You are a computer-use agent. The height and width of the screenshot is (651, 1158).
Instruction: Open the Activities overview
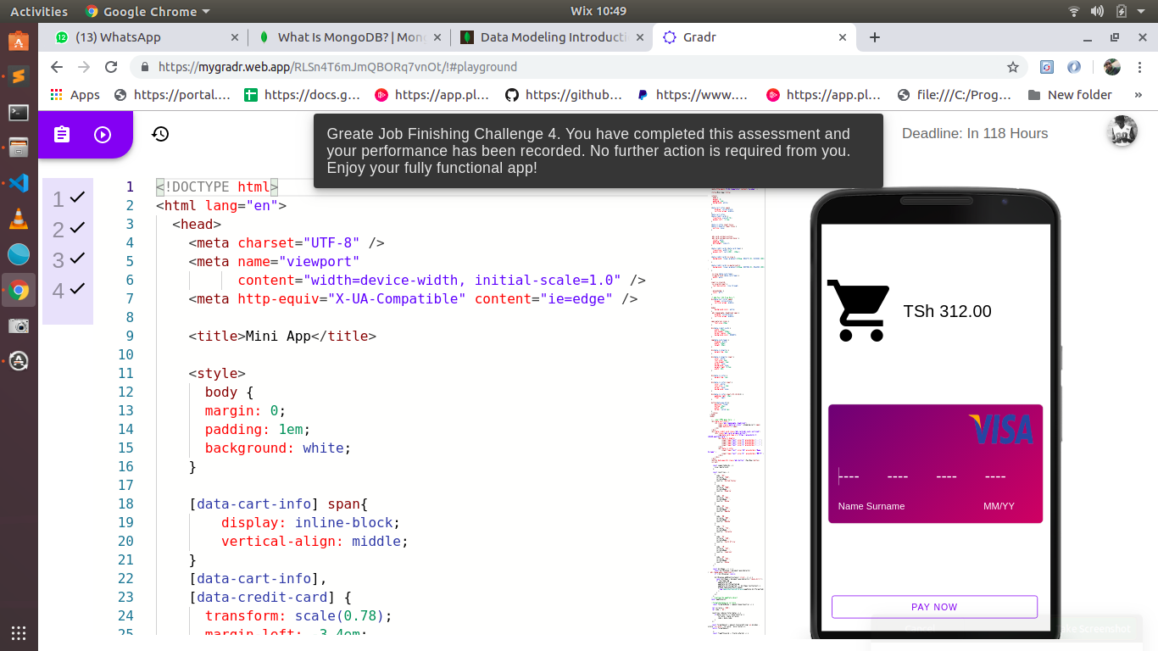click(38, 11)
